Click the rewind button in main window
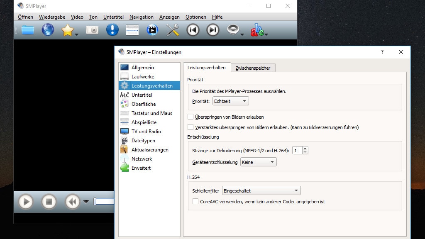The image size is (425, 239). [72, 202]
